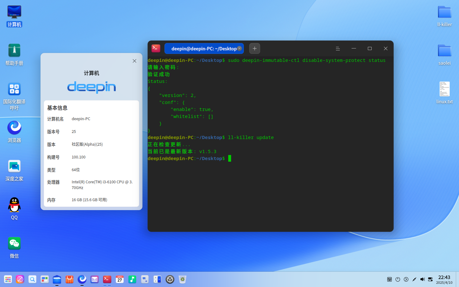Open the calculator in the dock
This screenshot has width=459, height=287.
click(x=157, y=279)
